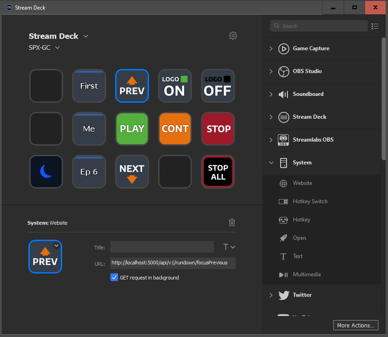The height and width of the screenshot is (337, 388).
Task: Click the Title input field
Action: [x=162, y=247]
